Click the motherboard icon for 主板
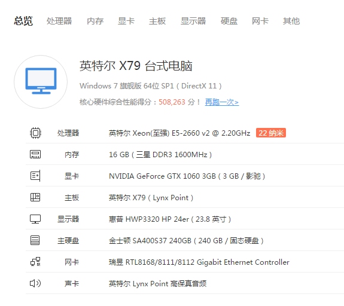This screenshot has width=344, height=306. 35,197
